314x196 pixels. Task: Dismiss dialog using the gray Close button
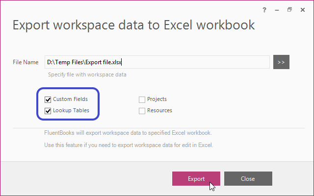point(248,178)
